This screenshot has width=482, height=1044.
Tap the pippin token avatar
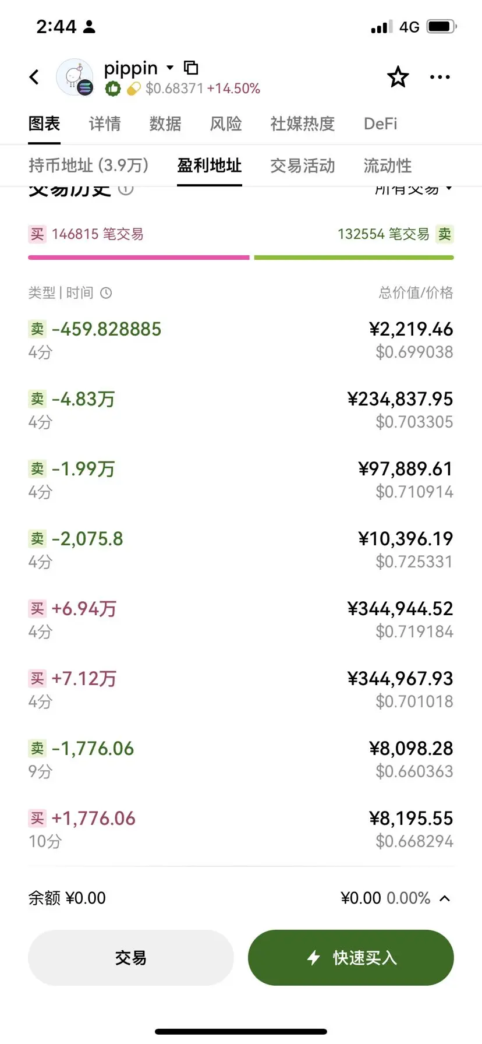click(x=75, y=77)
